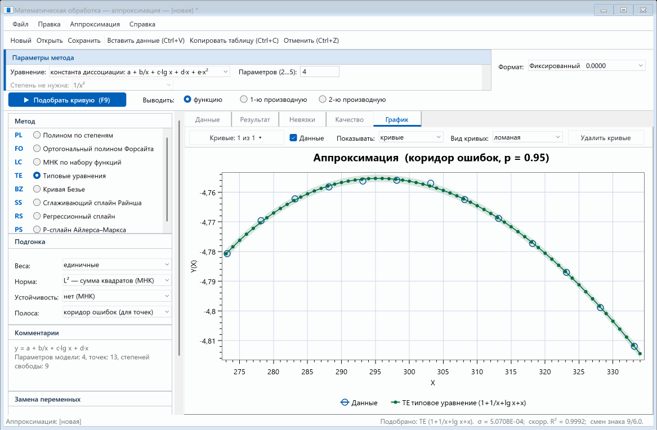The image size is (657, 430).
Task: Click the FO method code icon
Action: pos(19,149)
